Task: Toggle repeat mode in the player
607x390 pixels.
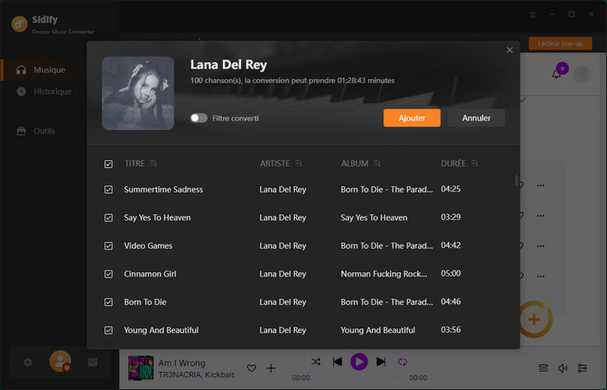Action: tap(402, 361)
